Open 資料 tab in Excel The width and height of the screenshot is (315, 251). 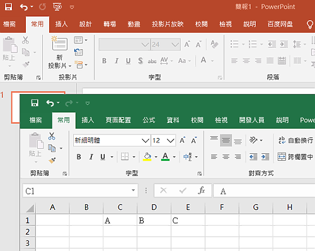pos(173,120)
